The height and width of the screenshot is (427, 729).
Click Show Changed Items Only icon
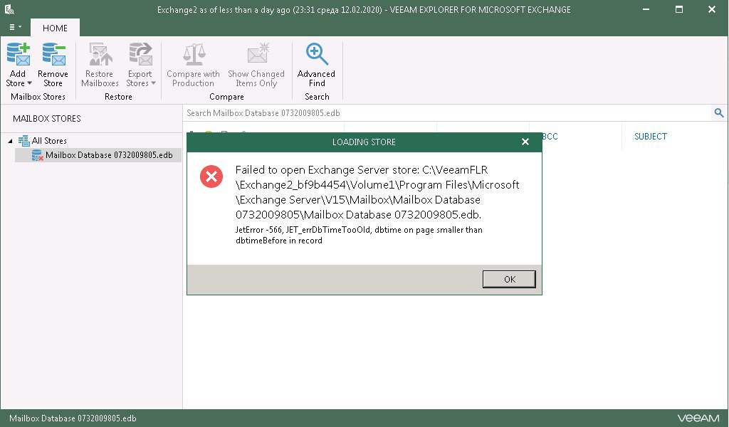coord(258,53)
